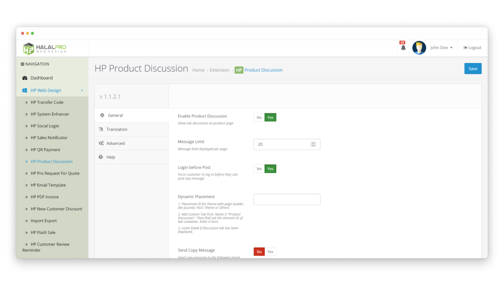Click the Dashboard palette icon
Image resolution: width=504 pixels, height=295 pixels.
click(25, 78)
